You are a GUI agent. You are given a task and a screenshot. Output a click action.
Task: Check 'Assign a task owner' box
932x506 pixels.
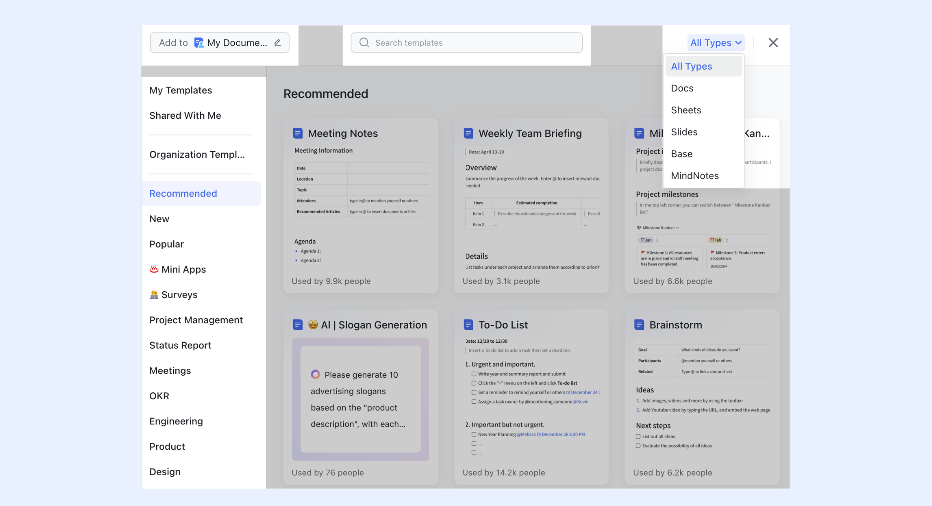tap(474, 402)
